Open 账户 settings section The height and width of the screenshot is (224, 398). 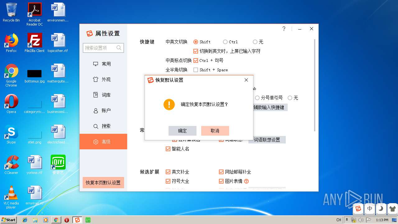pyautogui.click(x=103, y=110)
